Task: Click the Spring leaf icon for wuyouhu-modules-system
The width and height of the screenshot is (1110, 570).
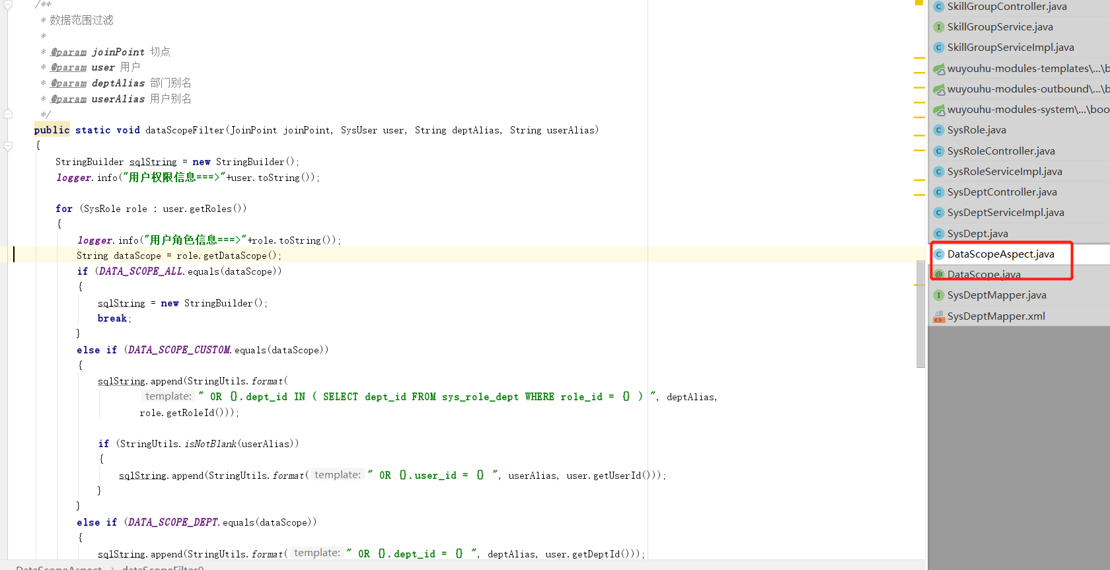Action: [x=938, y=110]
